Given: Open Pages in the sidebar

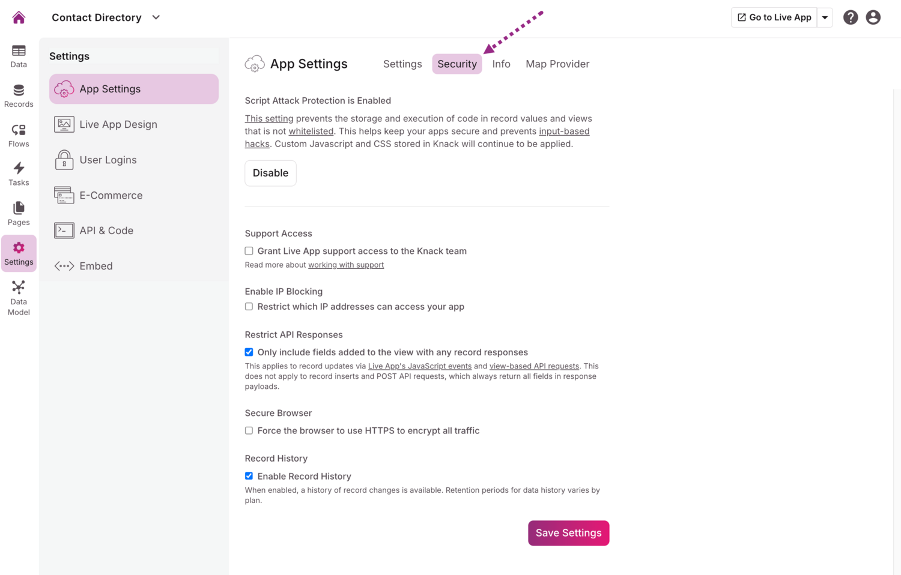Looking at the screenshot, I should tap(19, 214).
